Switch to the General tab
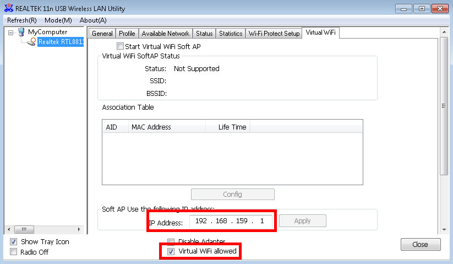Image resolution: width=453 pixels, height=264 pixels. pyautogui.click(x=102, y=34)
